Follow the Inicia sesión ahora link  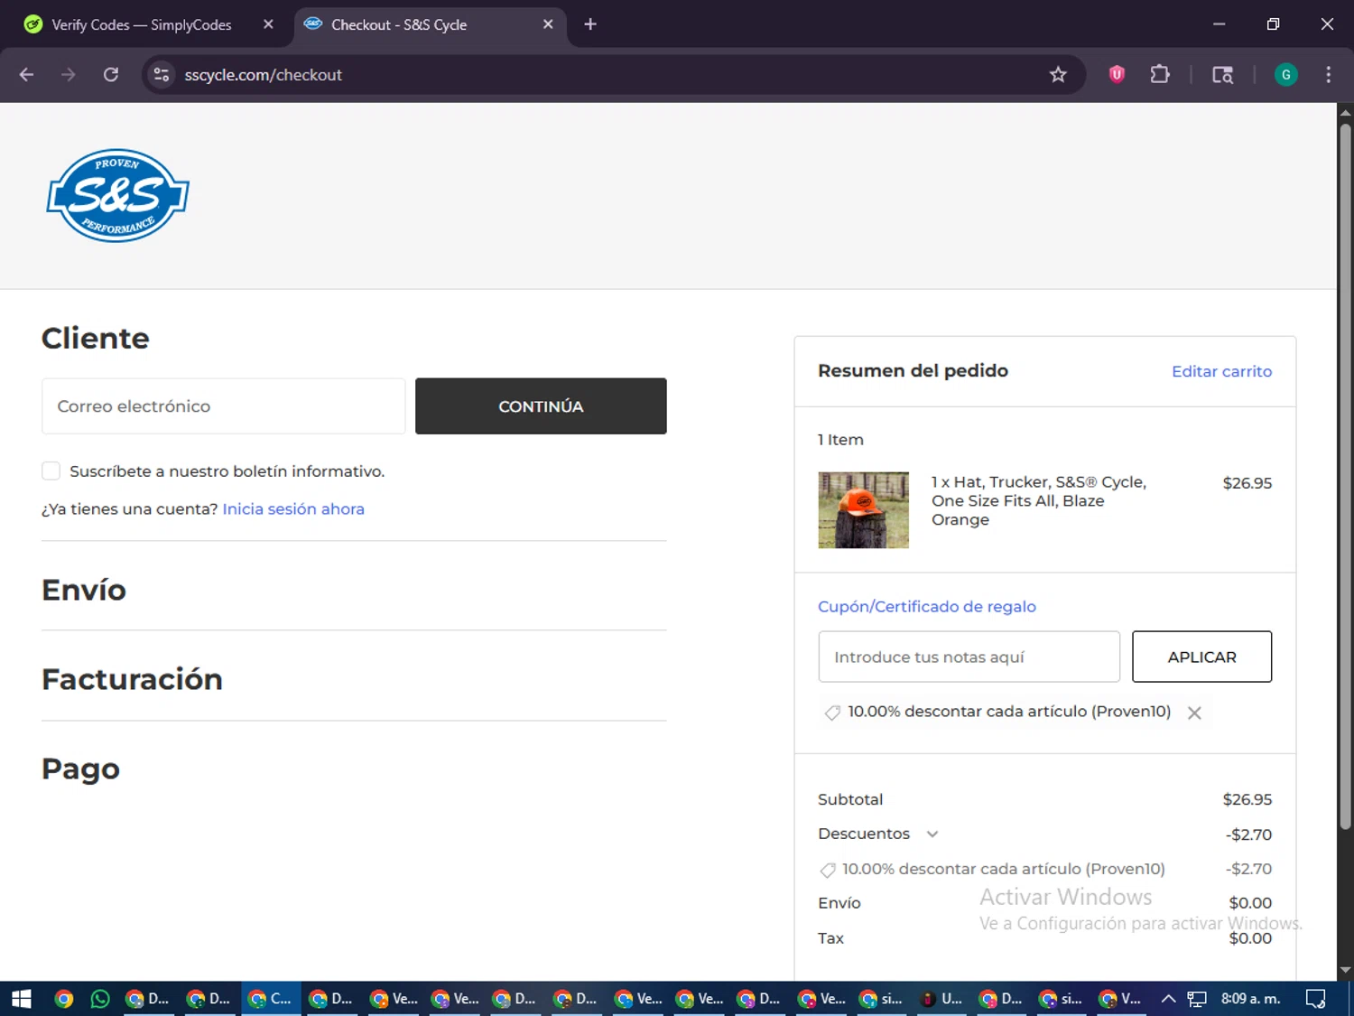(x=293, y=508)
